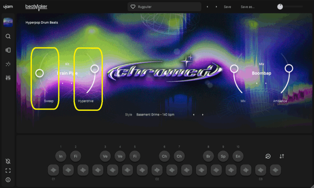Open the pad settings icon beside history icon
This screenshot has height=188, width=314.
(282, 156)
